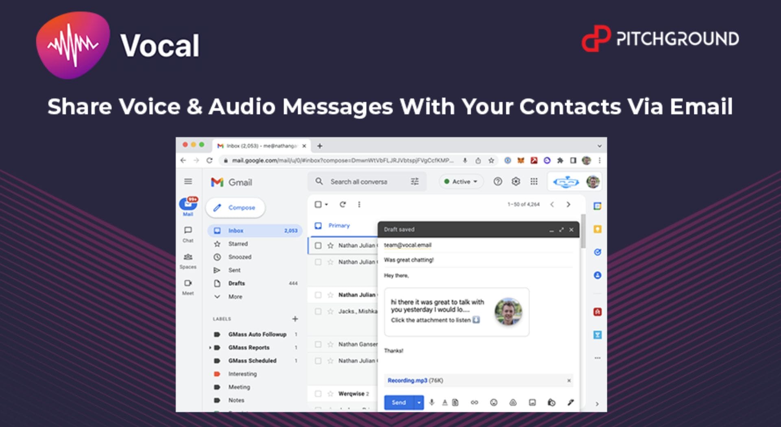The width and height of the screenshot is (781, 427).
Task: Click the blue Send button
Action: pyautogui.click(x=398, y=402)
